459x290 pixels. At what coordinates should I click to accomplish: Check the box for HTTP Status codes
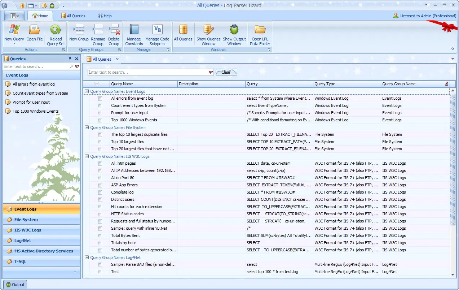100,214
